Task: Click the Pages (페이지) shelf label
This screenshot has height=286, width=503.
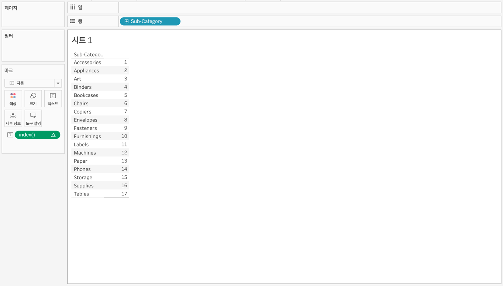Action: click(x=11, y=8)
